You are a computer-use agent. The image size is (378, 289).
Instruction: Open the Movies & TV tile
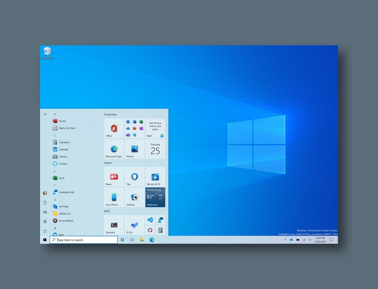pos(155,177)
